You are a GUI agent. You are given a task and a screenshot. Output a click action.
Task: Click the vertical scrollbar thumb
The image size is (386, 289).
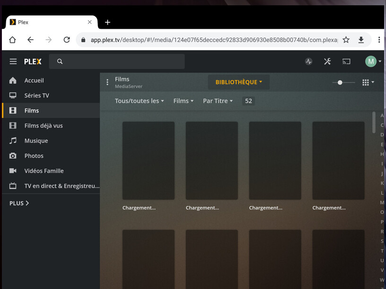coord(374,122)
